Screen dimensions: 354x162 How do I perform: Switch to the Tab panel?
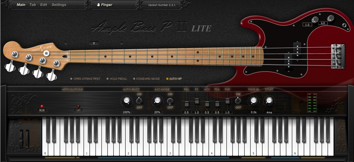tap(33, 5)
